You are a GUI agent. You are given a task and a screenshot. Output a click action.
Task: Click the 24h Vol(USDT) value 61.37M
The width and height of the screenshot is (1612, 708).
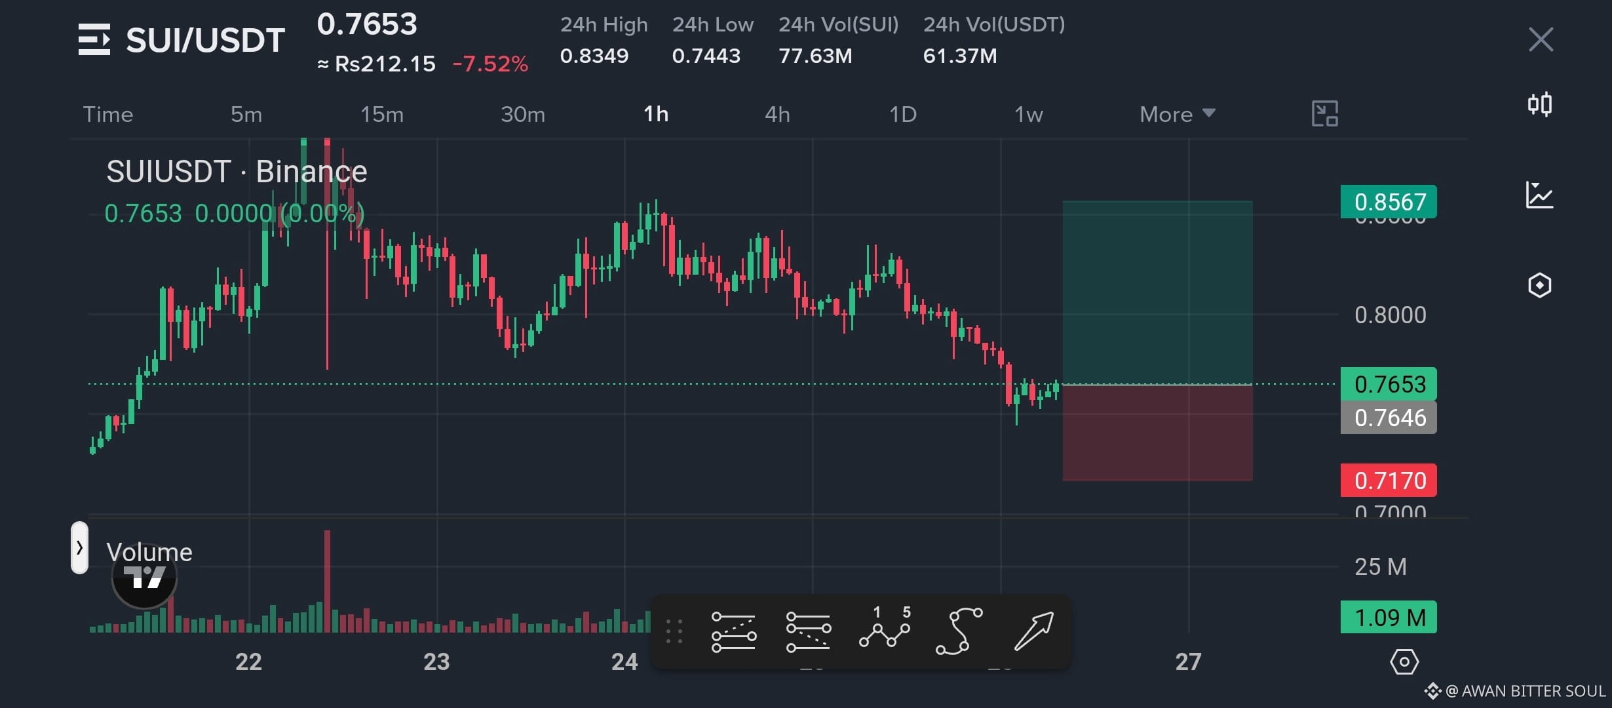(960, 56)
